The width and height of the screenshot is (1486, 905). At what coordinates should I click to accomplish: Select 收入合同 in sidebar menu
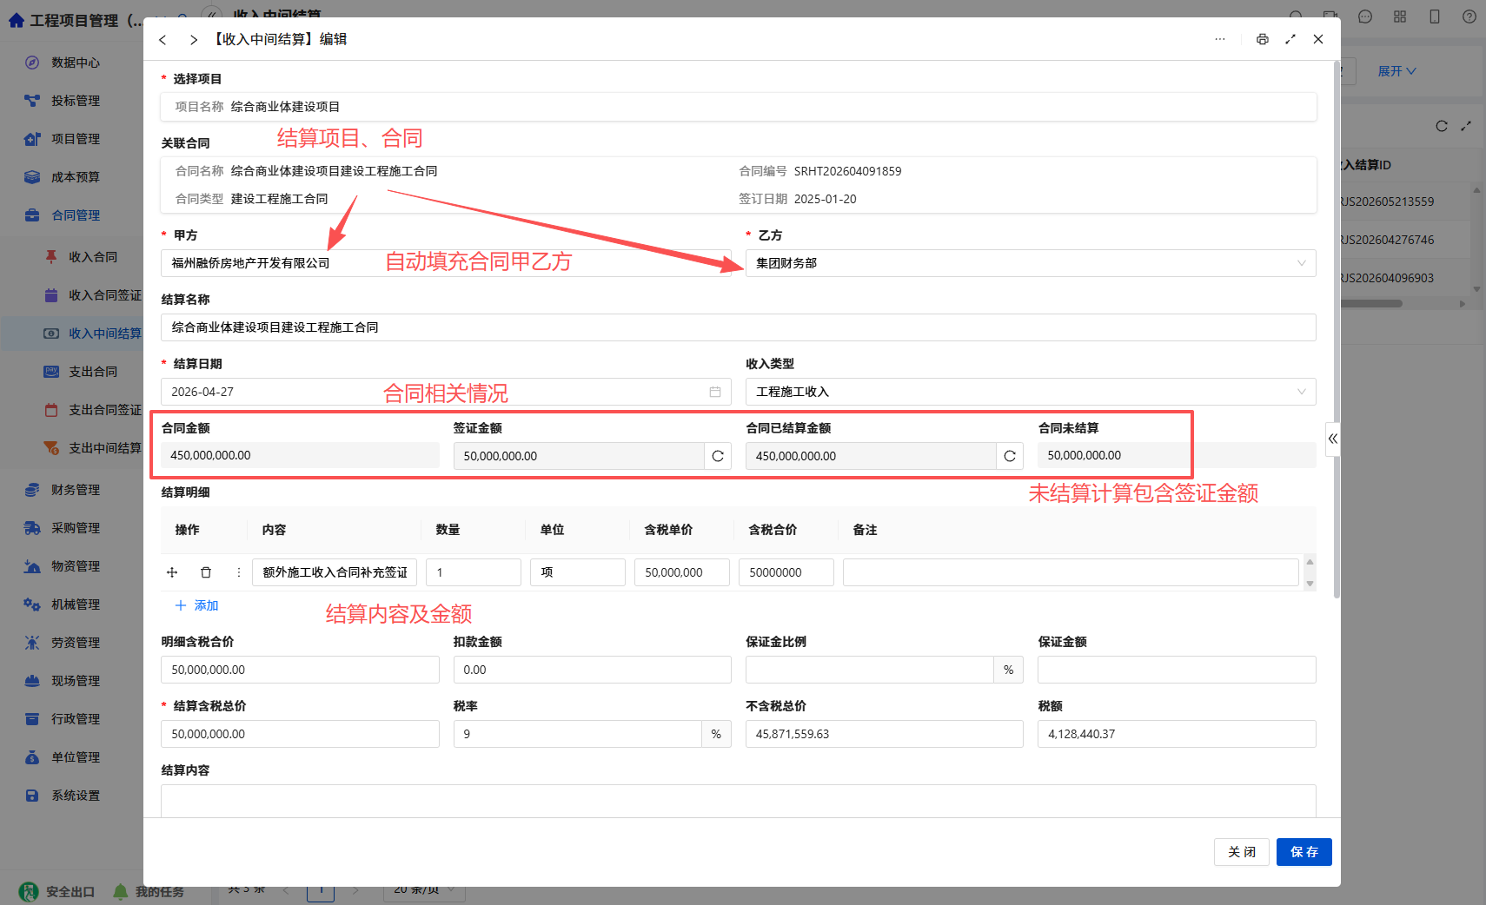[x=93, y=257]
